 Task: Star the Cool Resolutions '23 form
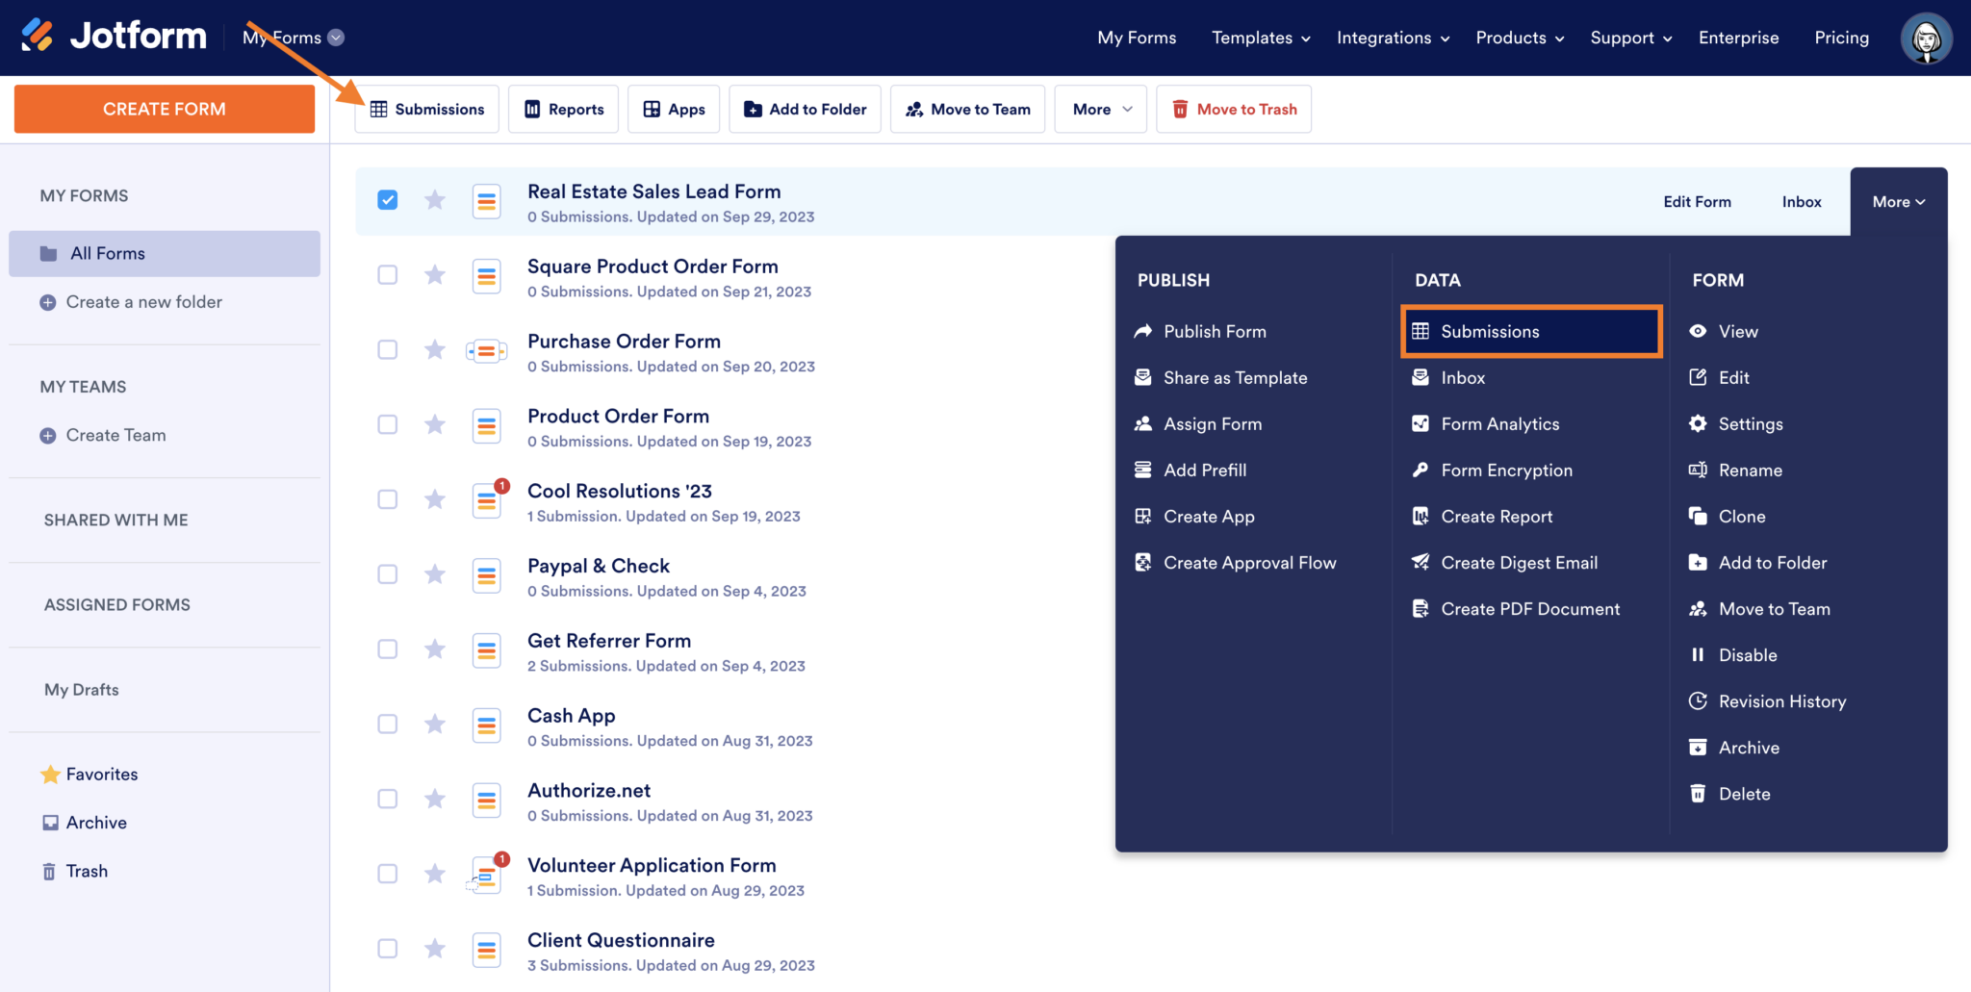(434, 498)
